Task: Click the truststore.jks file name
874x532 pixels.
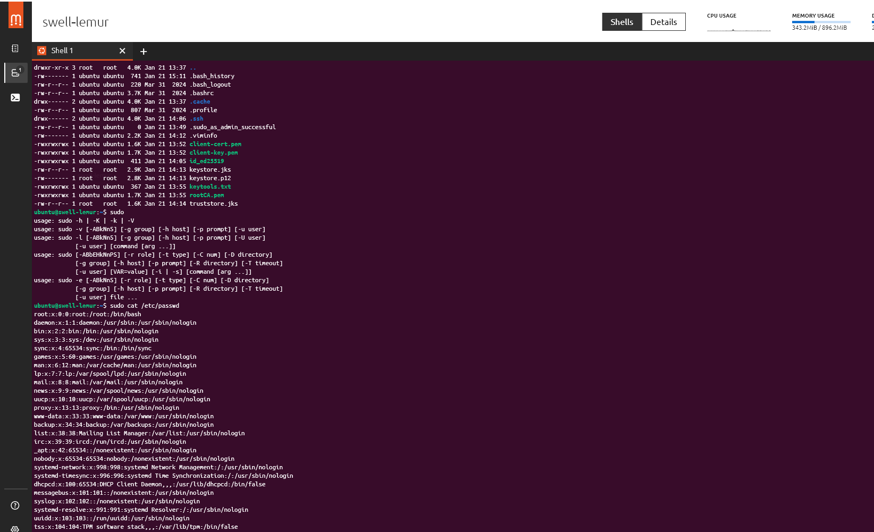Action: 214,204
